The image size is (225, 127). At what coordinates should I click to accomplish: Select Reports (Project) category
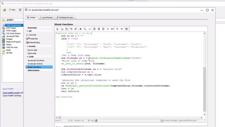[13, 42]
